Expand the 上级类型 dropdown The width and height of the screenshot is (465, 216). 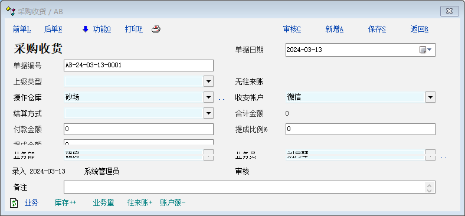(208, 81)
